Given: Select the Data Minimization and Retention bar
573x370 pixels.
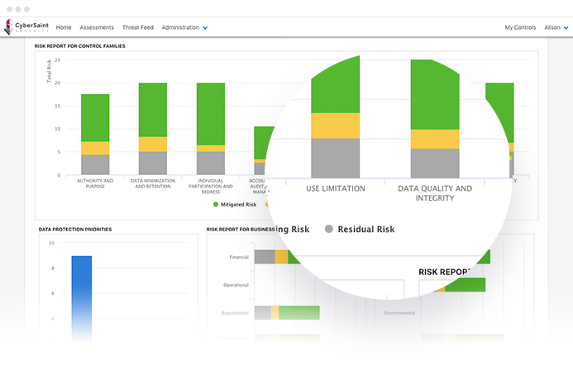Looking at the screenshot, I should tap(153, 129).
